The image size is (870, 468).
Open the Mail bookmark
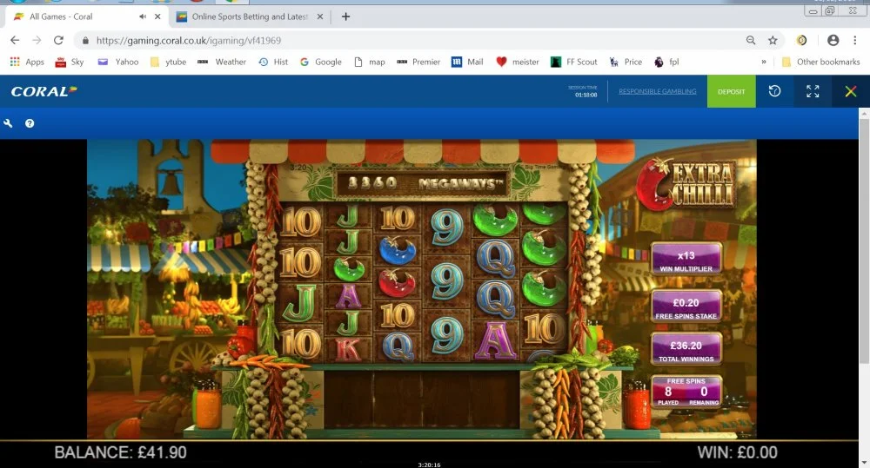coord(467,62)
